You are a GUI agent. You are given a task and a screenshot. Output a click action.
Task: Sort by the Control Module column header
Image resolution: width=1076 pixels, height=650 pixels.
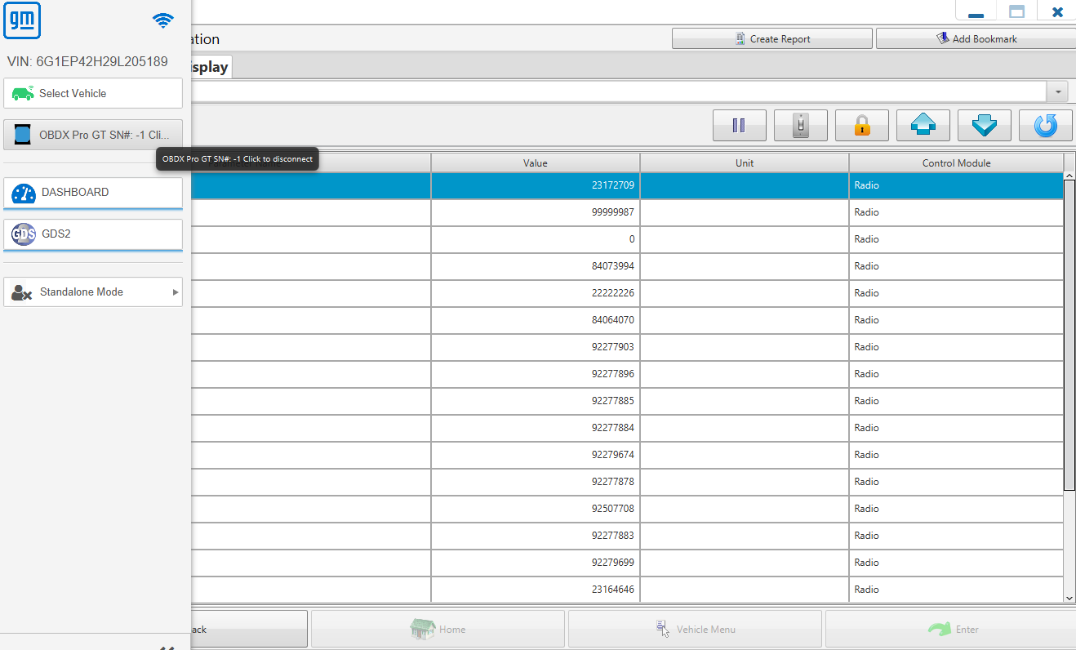point(956,163)
